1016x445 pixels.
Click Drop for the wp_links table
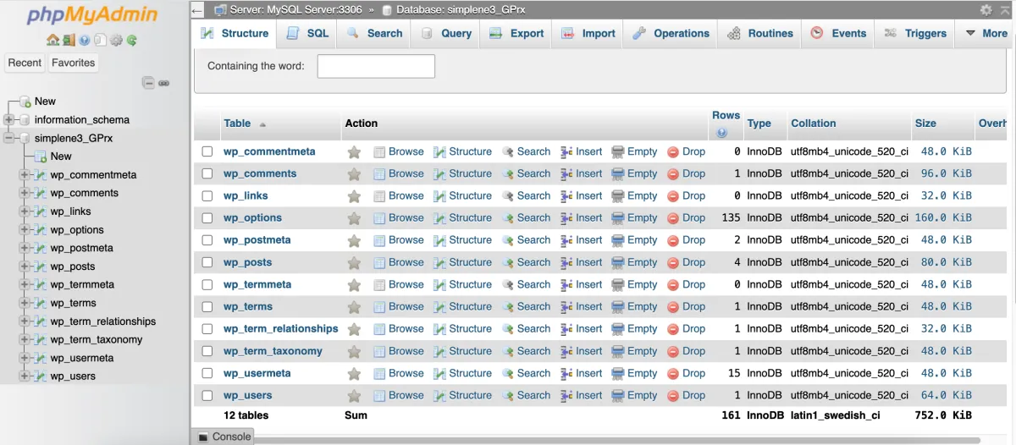click(687, 195)
